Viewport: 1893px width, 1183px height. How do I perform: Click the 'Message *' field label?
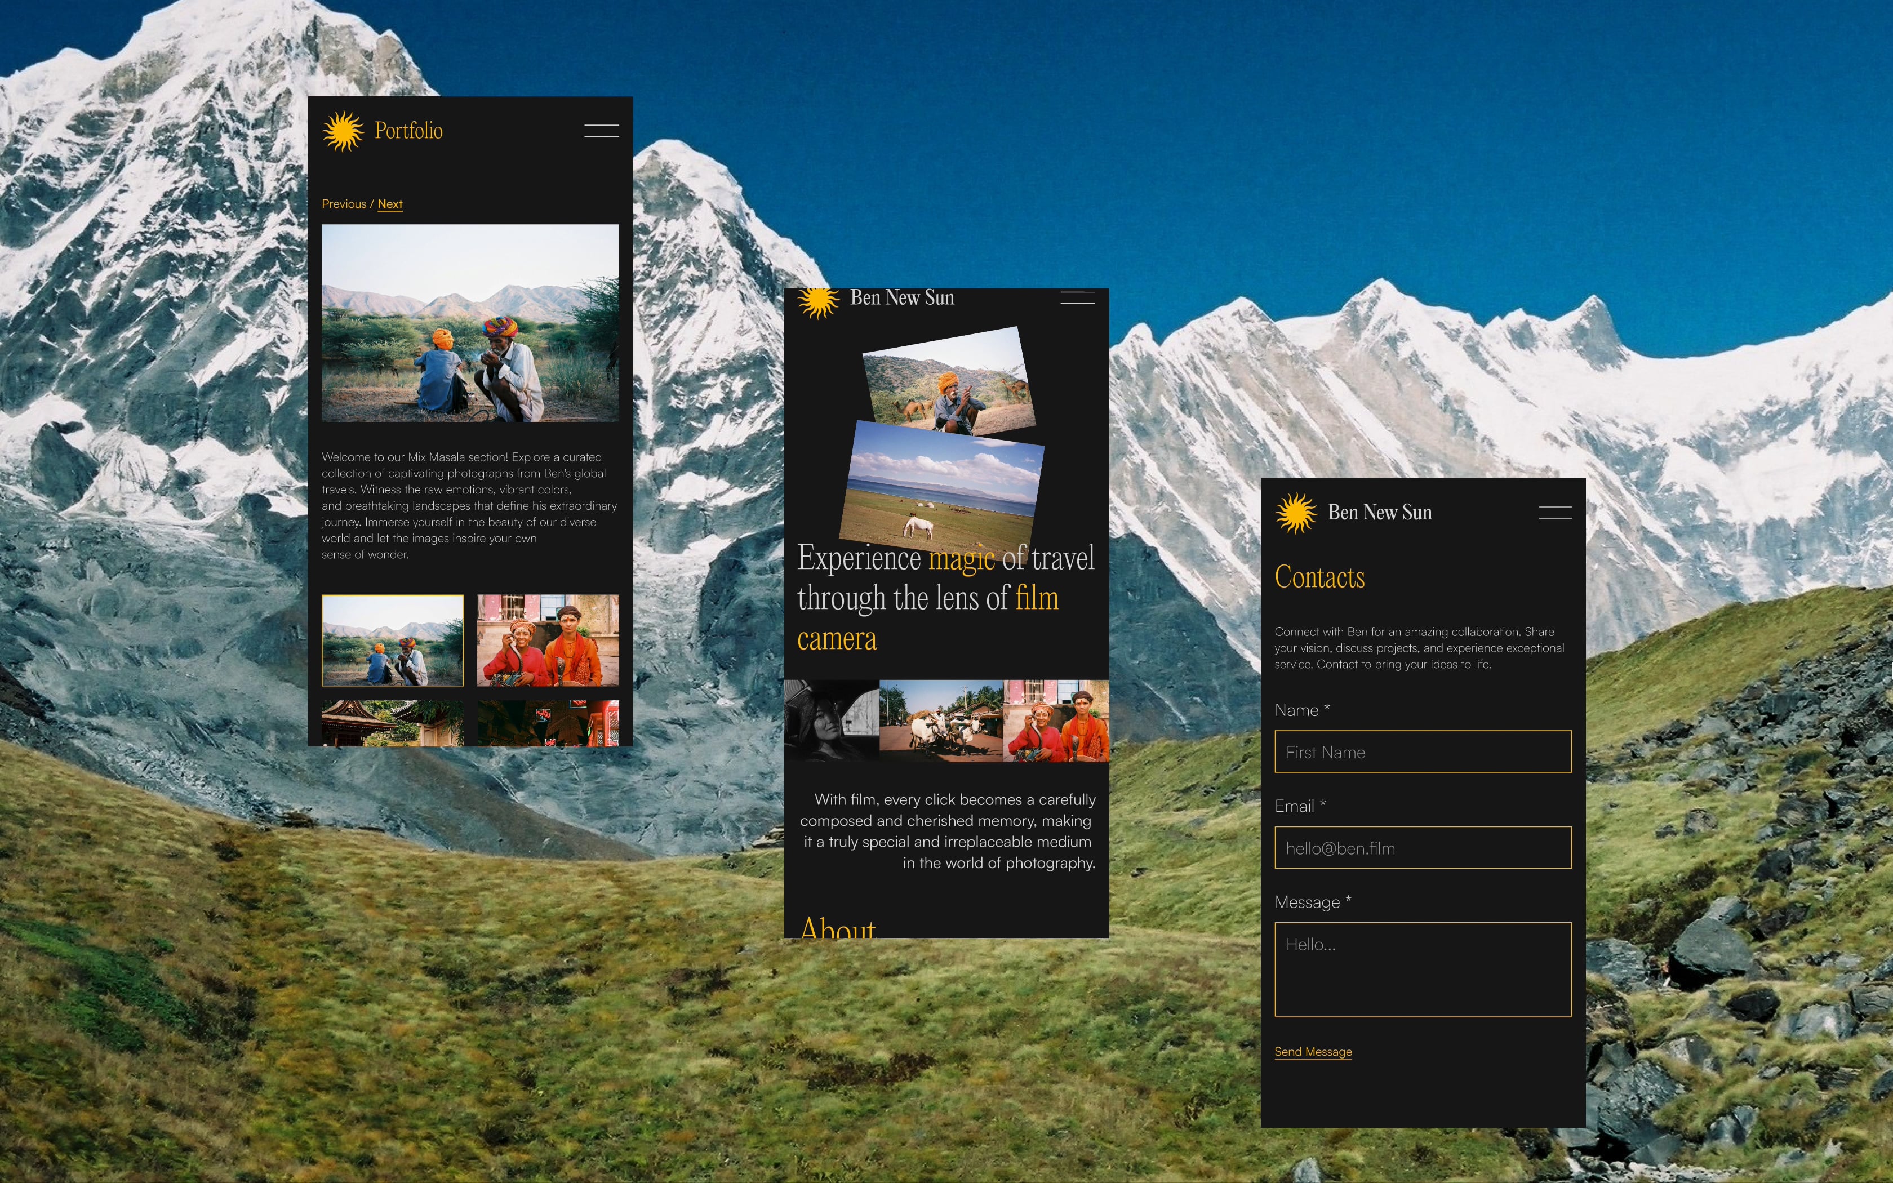pyautogui.click(x=1313, y=902)
